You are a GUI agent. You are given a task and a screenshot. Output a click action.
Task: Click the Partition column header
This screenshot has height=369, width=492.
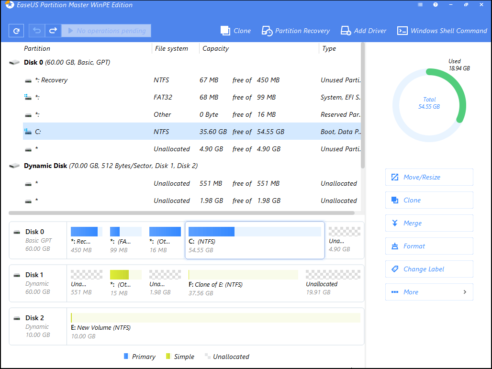tap(37, 48)
